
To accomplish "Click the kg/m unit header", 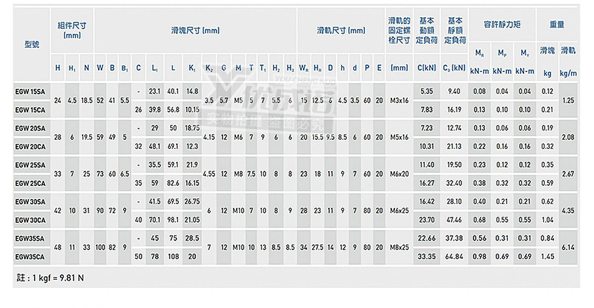I will [568, 73].
